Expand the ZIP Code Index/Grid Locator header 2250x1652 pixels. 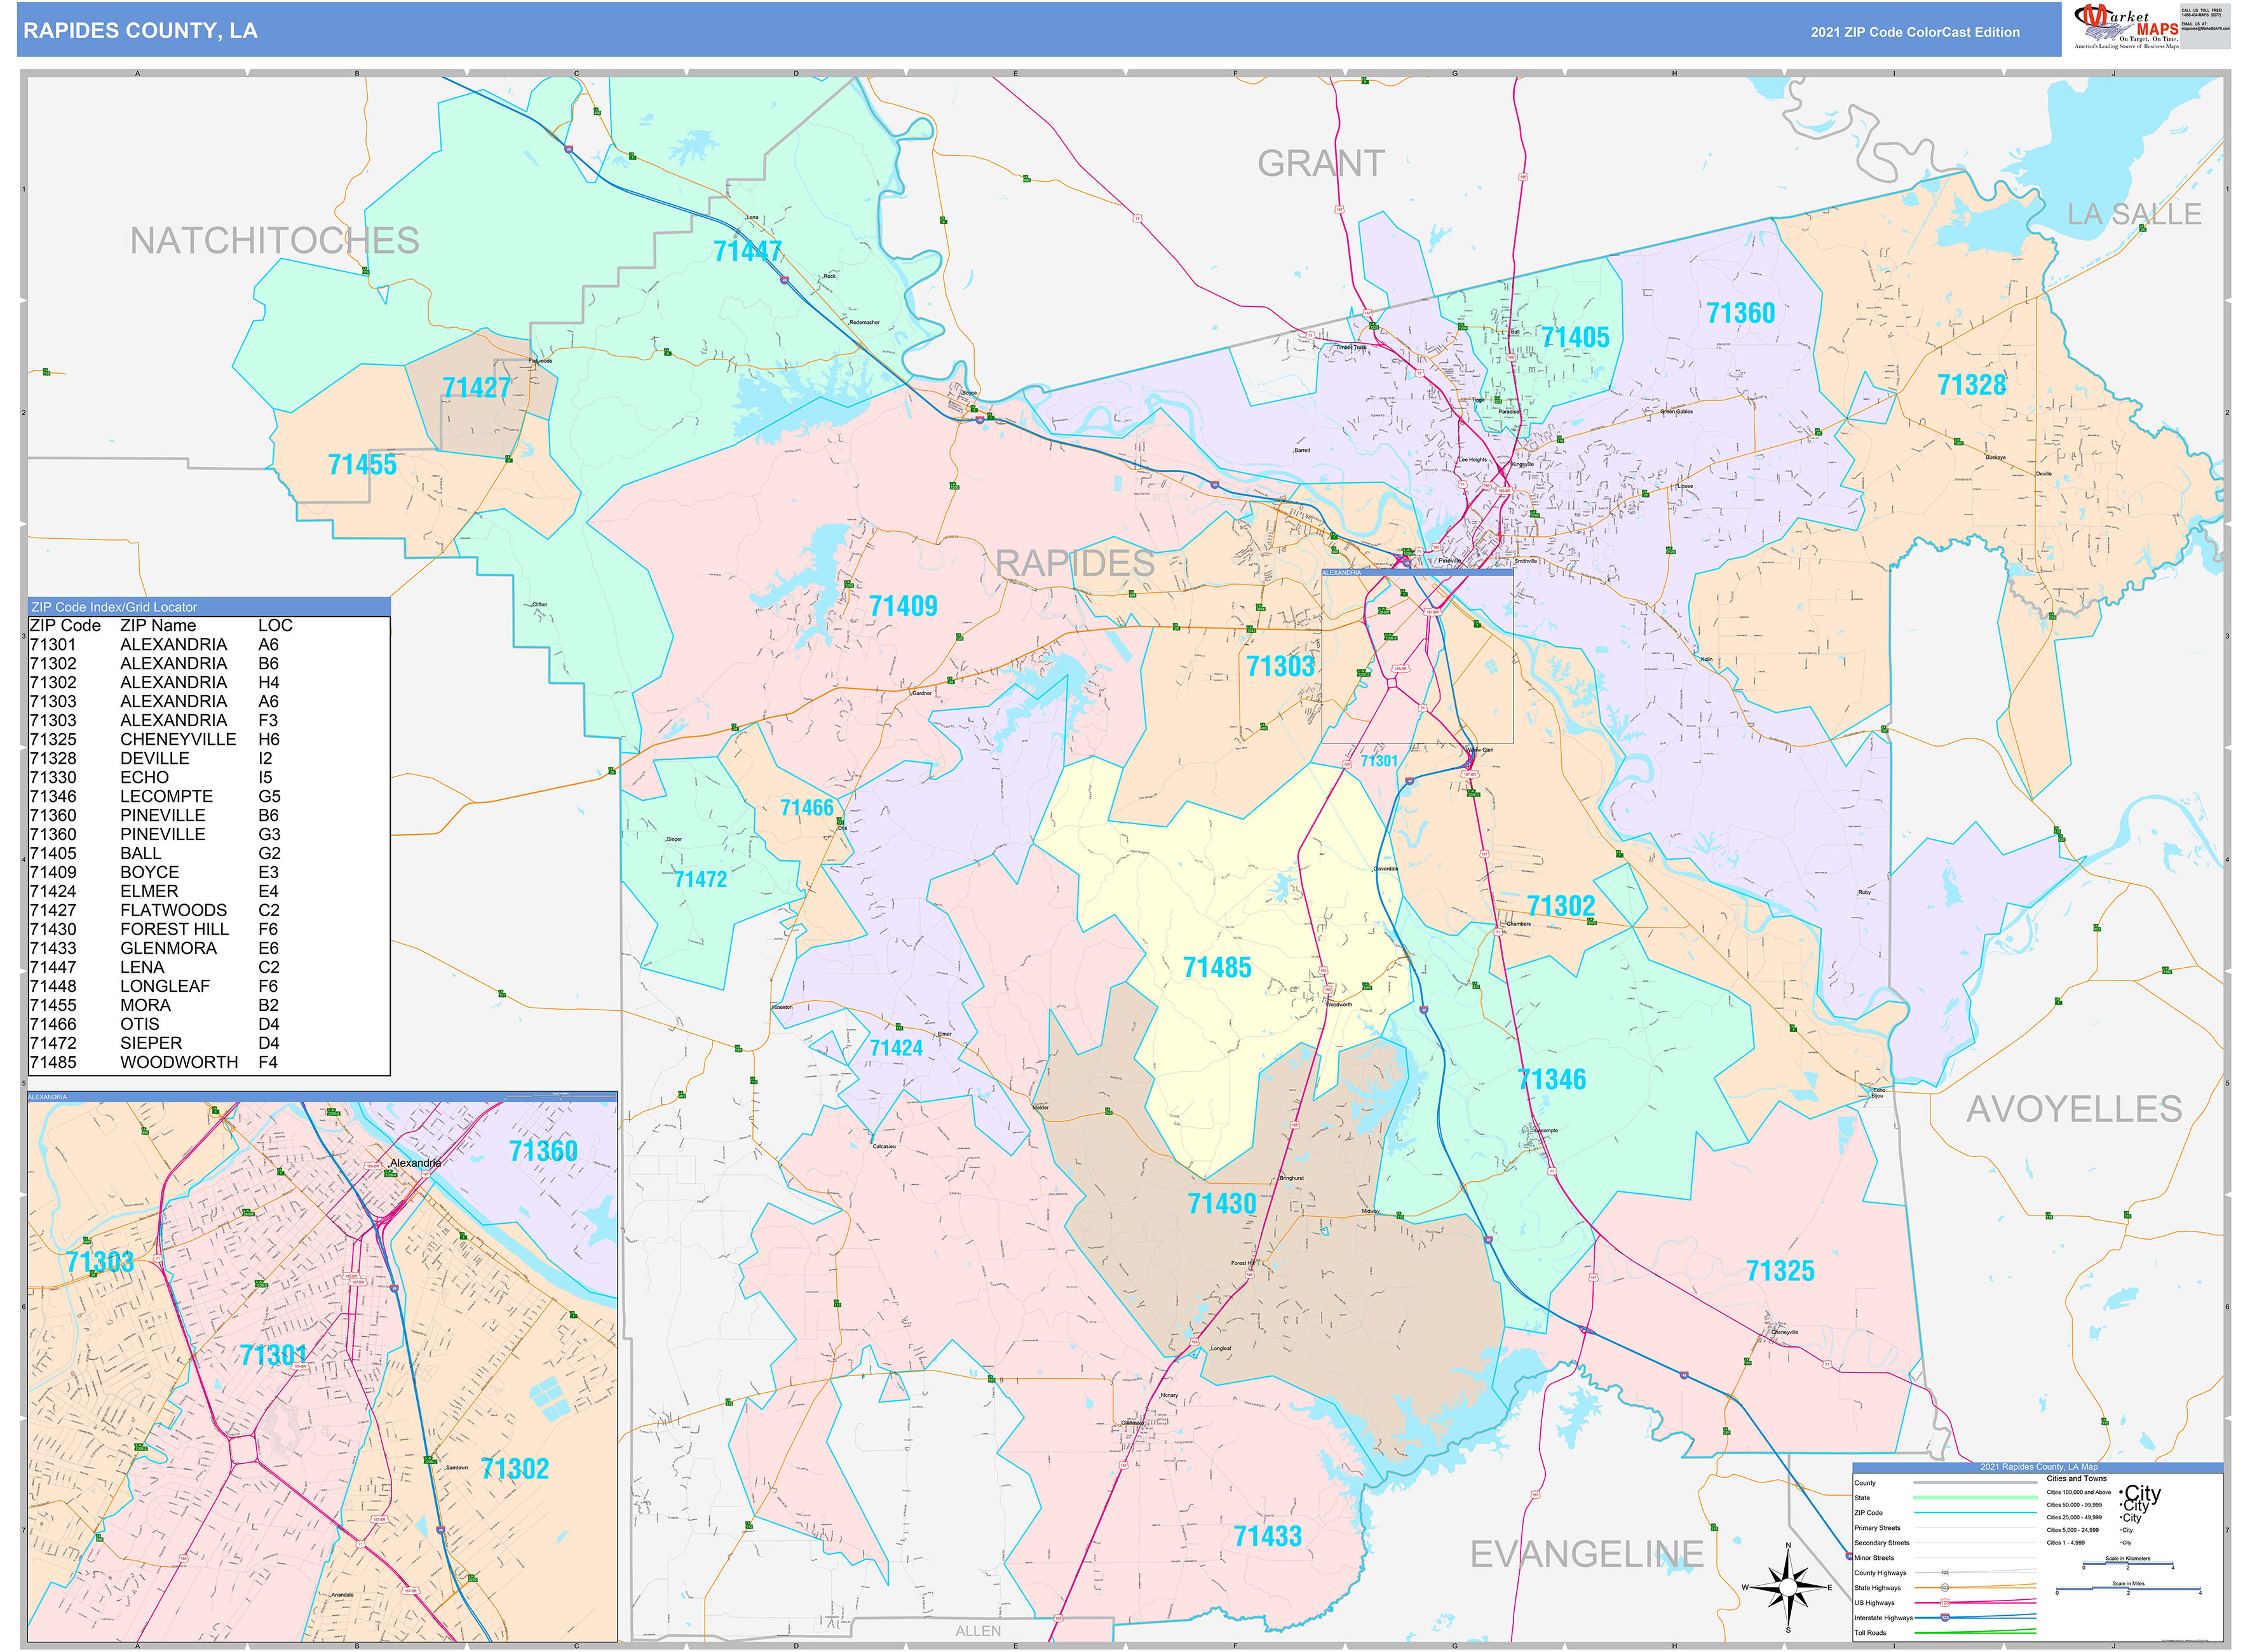[x=115, y=607]
